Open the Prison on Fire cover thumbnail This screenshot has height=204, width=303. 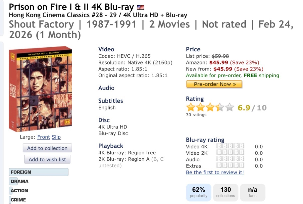(x=40, y=89)
